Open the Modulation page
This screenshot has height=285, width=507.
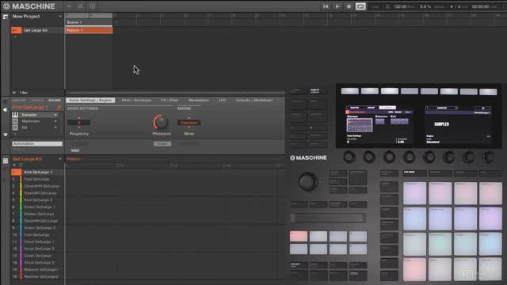click(x=199, y=101)
